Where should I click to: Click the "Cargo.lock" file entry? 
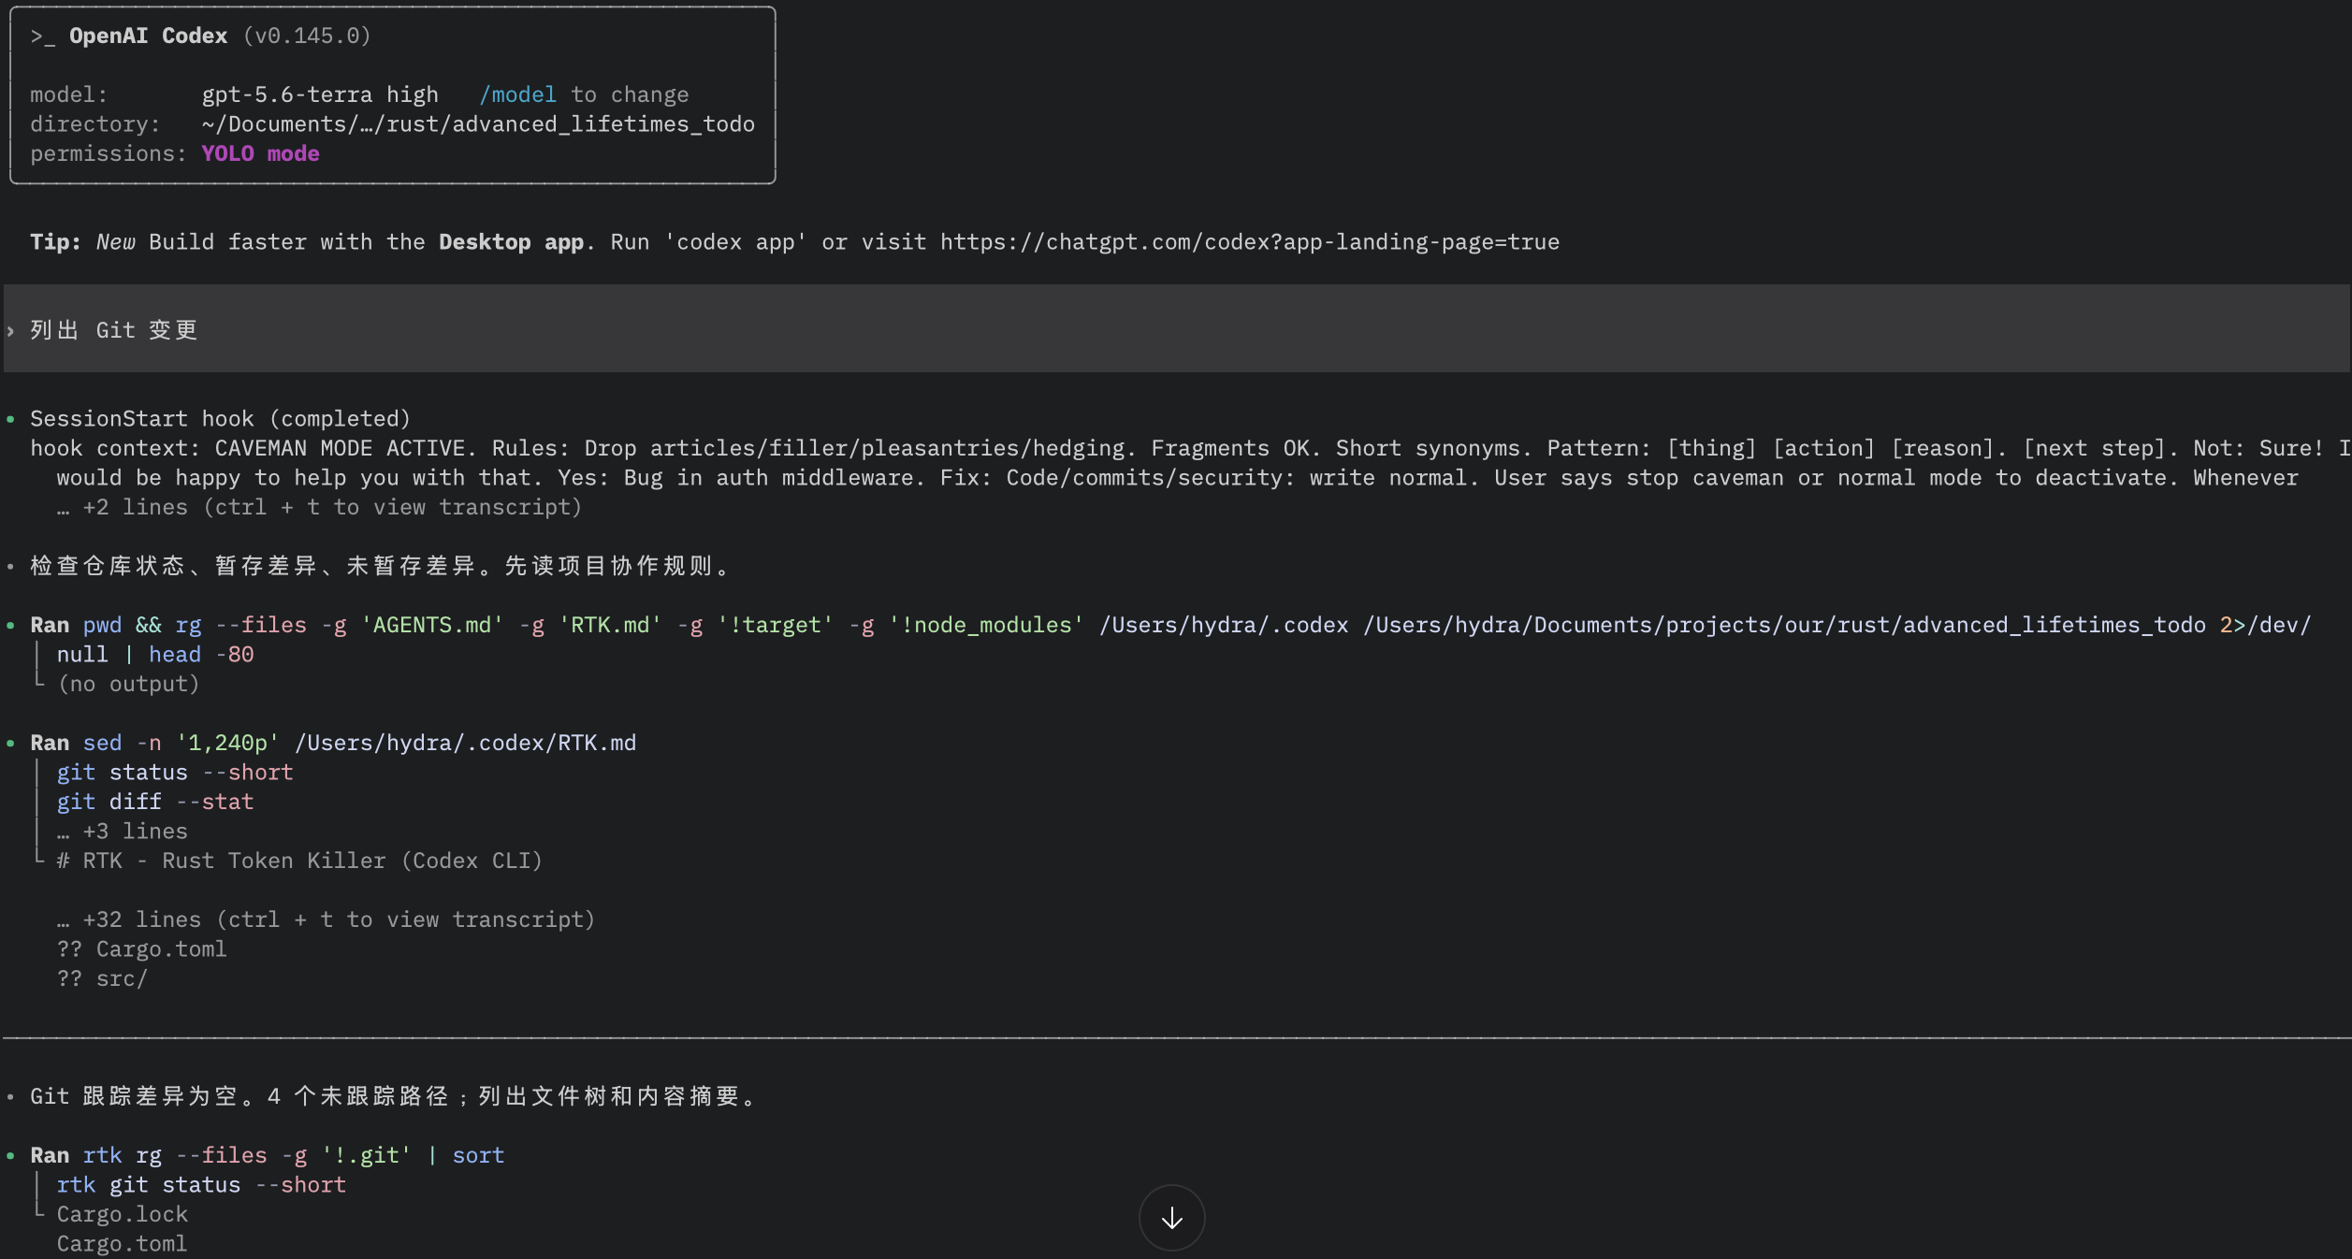123,1214
